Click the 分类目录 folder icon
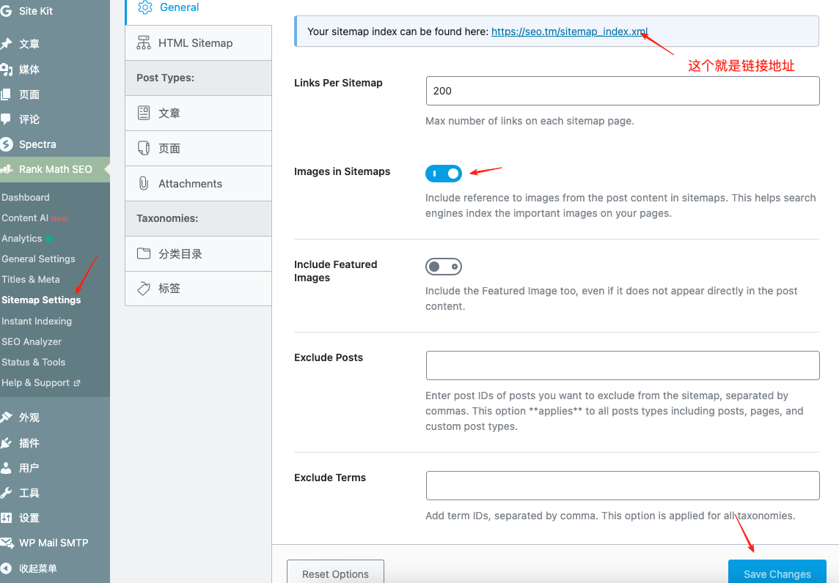Image resolution: width=839 pixels, height=583 pixels. click(144, 254)
